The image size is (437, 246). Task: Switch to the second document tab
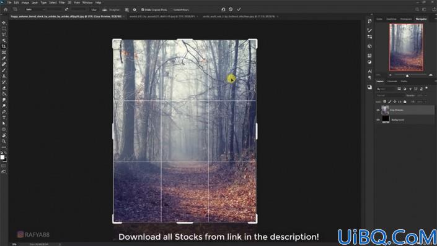163,17
